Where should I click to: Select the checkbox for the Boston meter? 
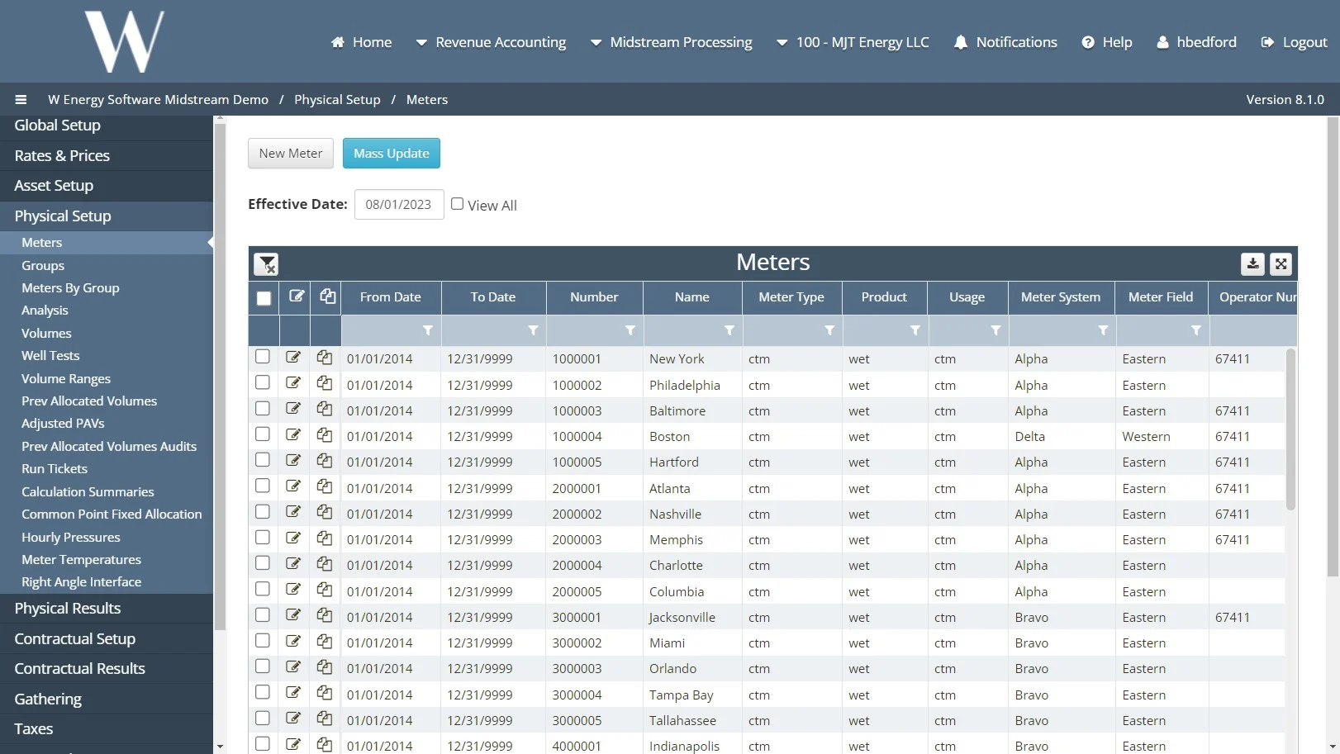[263, 434]
